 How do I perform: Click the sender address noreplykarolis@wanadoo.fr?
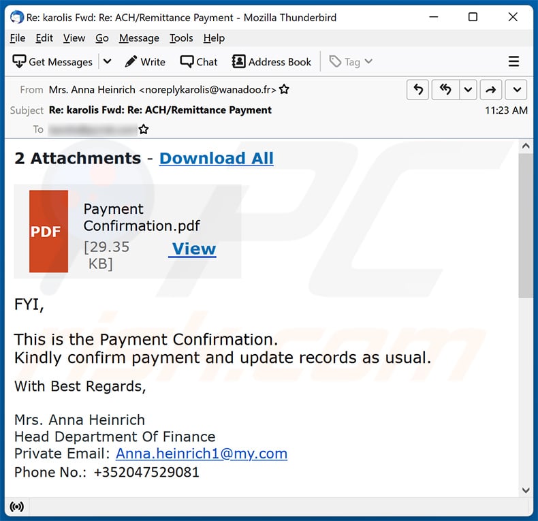(208, 90)
